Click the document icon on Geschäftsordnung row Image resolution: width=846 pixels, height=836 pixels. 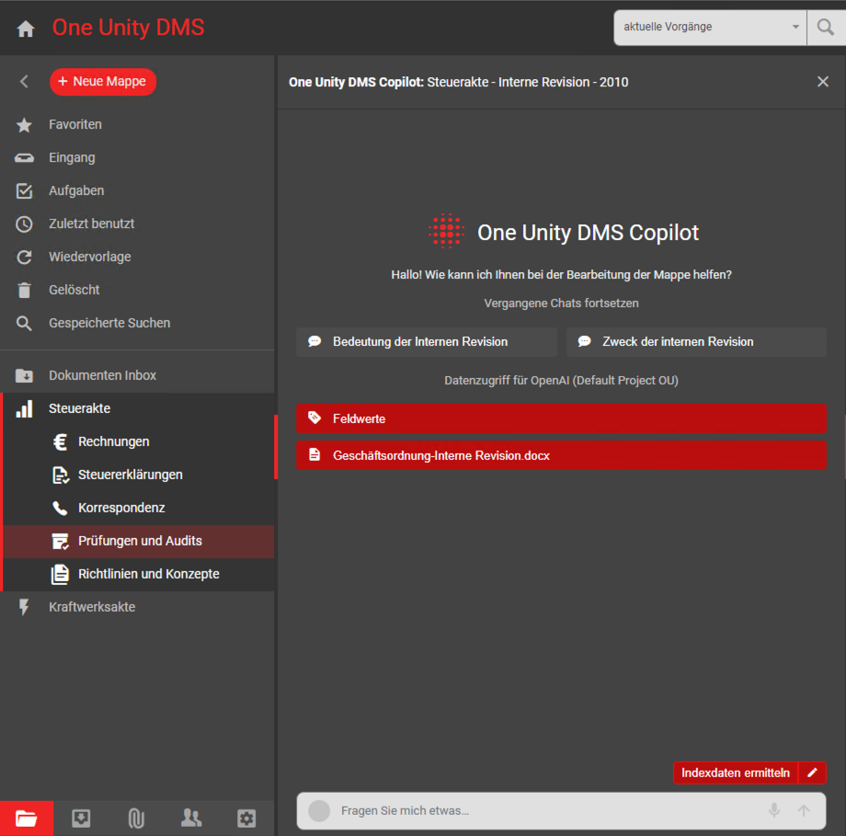(314, 455)
